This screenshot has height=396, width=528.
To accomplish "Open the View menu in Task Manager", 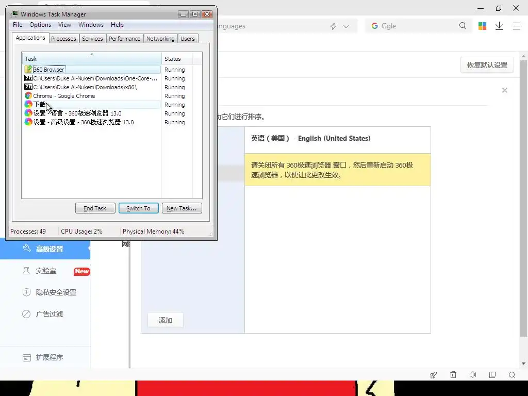I will 64,25.
